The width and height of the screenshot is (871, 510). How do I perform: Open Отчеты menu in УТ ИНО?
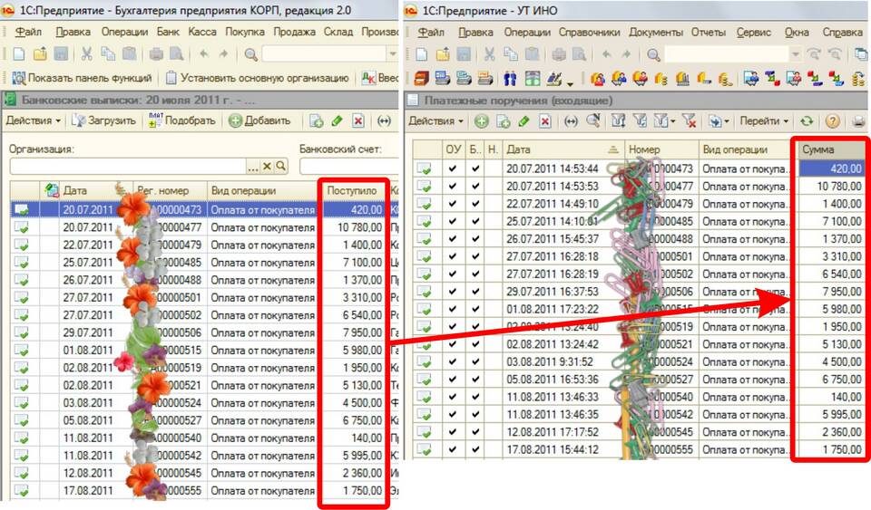pyautogui.click(x=709, y=33)
